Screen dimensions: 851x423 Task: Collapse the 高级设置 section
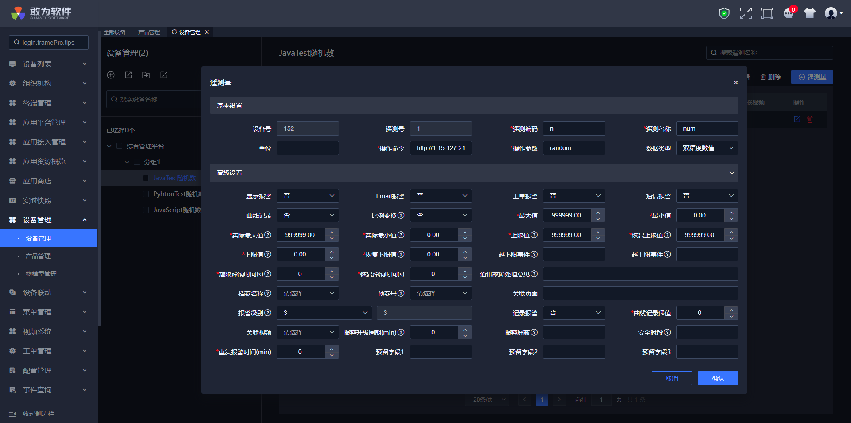(731, 173)
